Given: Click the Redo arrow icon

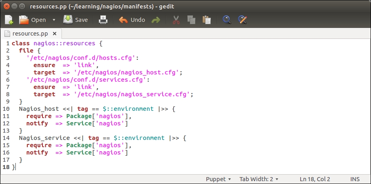Looking at the screenshot, I should (x=156, y=20).
